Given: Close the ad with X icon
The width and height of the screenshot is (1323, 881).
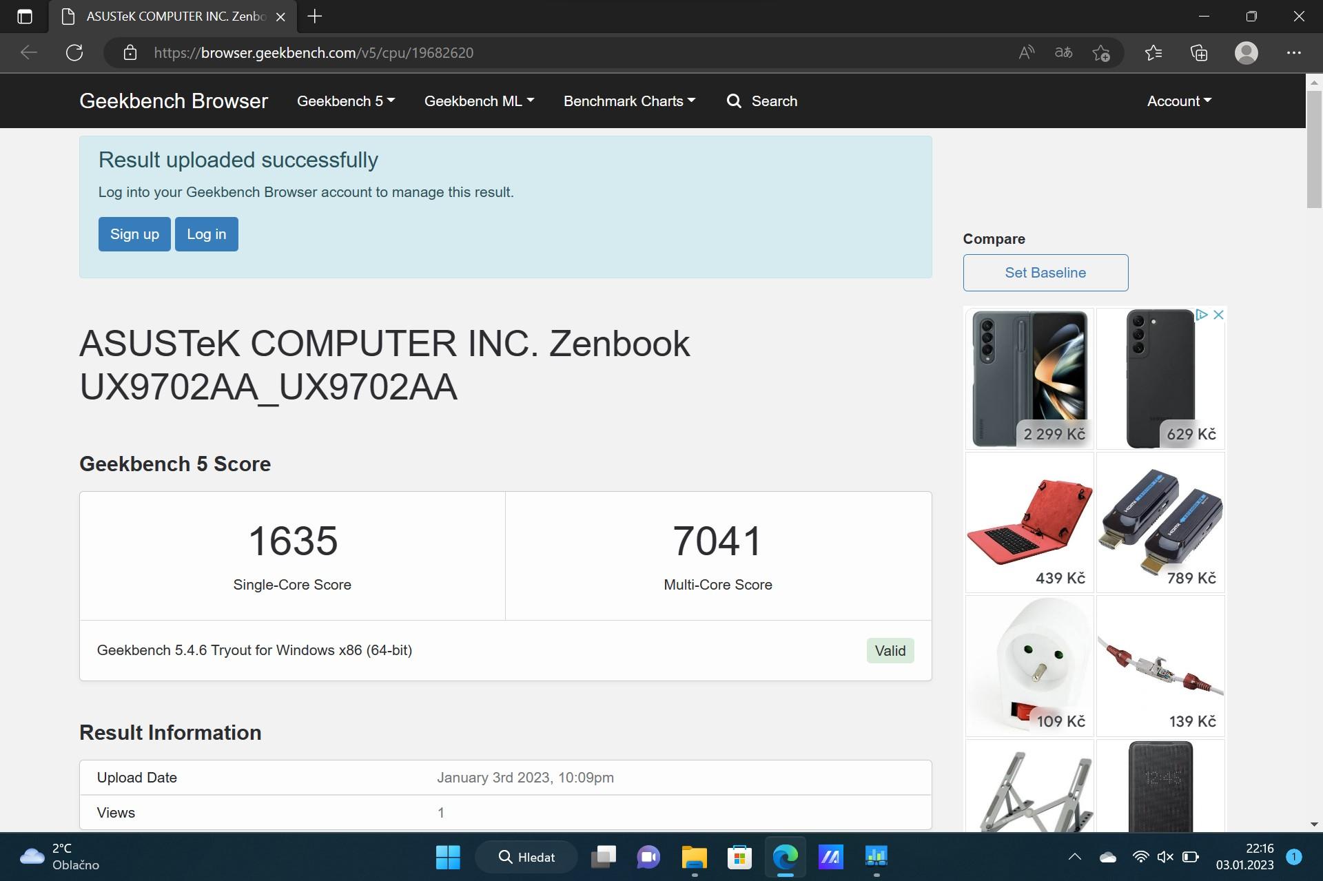Looking at the screenshot, I should [1218, 315].
